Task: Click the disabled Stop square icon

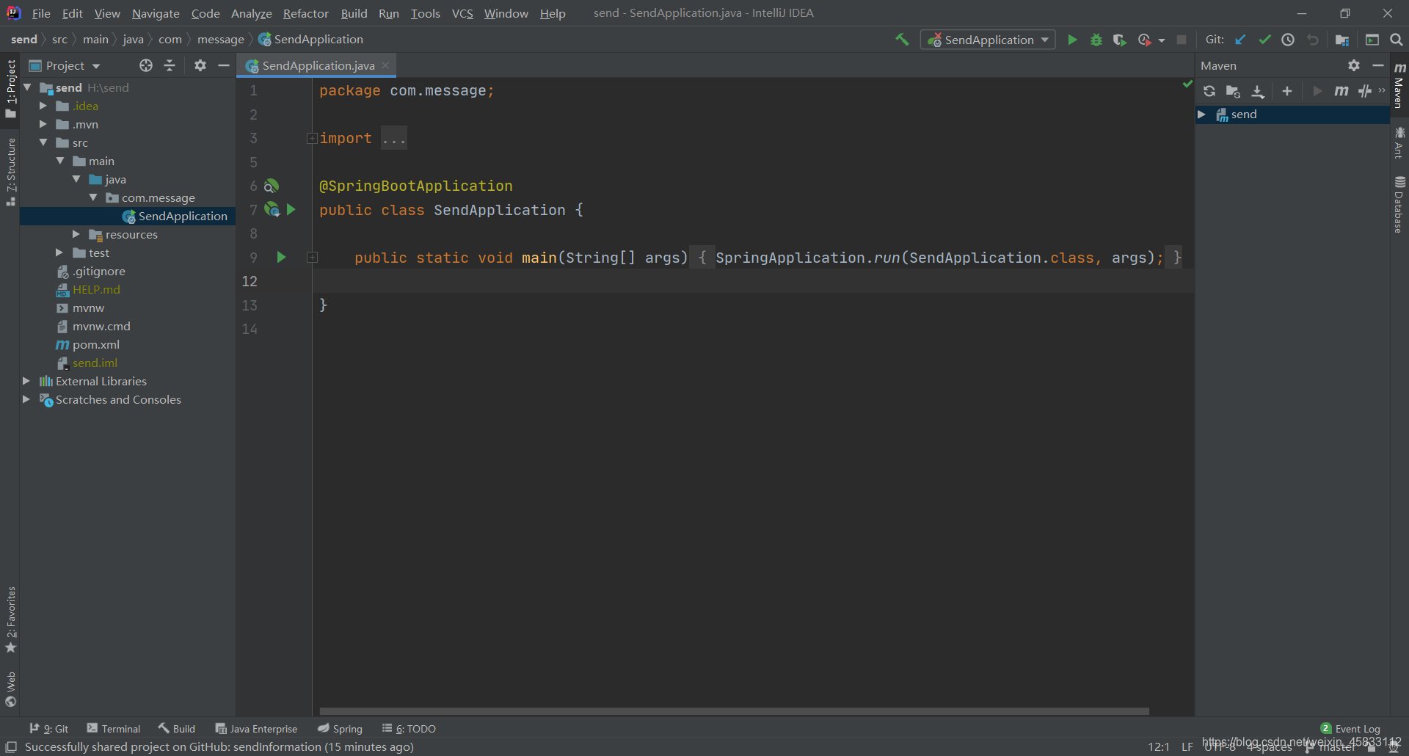Action: click(1182, 40)
